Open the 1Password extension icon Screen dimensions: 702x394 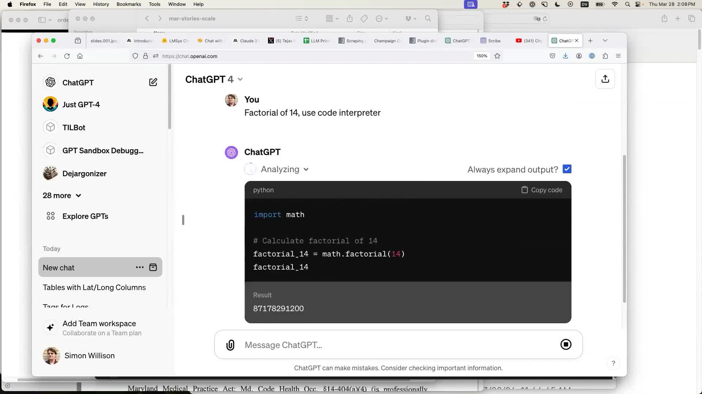tap(592, 56)
